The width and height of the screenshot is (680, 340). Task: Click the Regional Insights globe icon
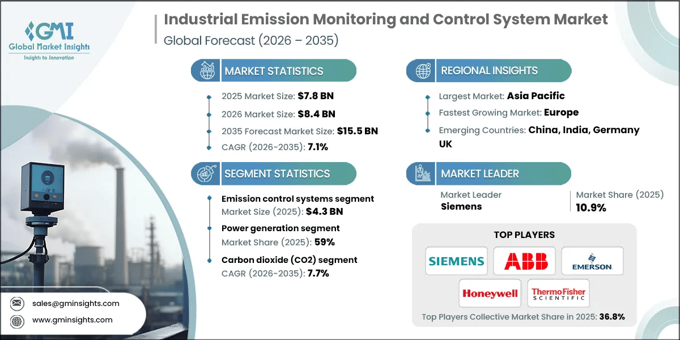coord(422,71)
